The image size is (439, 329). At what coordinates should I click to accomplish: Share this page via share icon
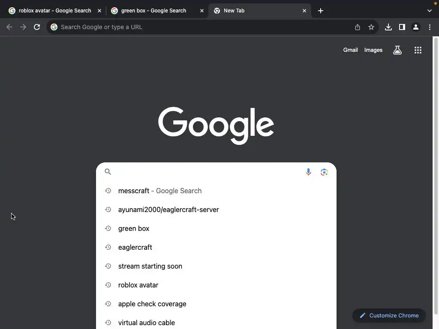[358, 27]
